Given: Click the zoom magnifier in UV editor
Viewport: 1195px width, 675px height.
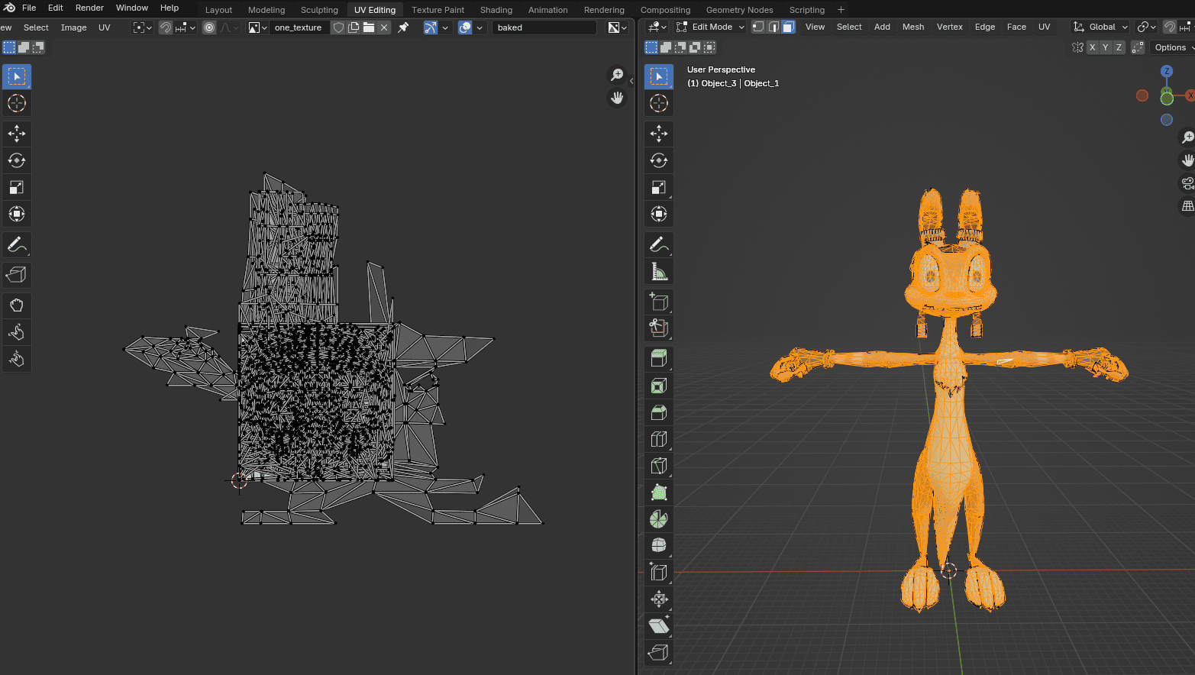Looking at the screenshot, I should [617, 75].
